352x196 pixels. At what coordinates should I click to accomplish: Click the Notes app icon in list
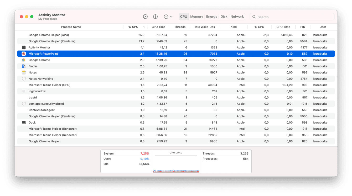click(x=24, y=73)
